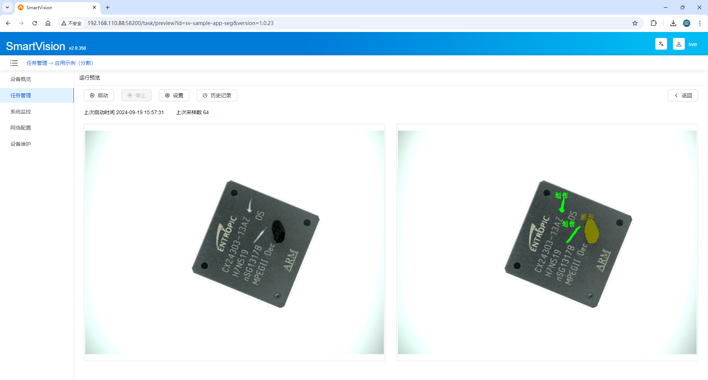Select the SmartVision browser tab
This screenshot has width=708, height=380.
click(x=57, y=7)
